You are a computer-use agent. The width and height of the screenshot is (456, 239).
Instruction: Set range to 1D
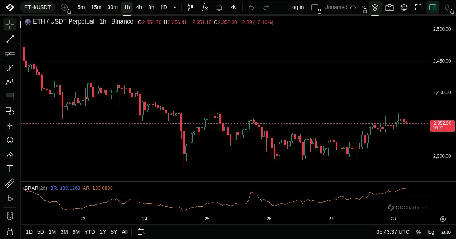[29, 232]
